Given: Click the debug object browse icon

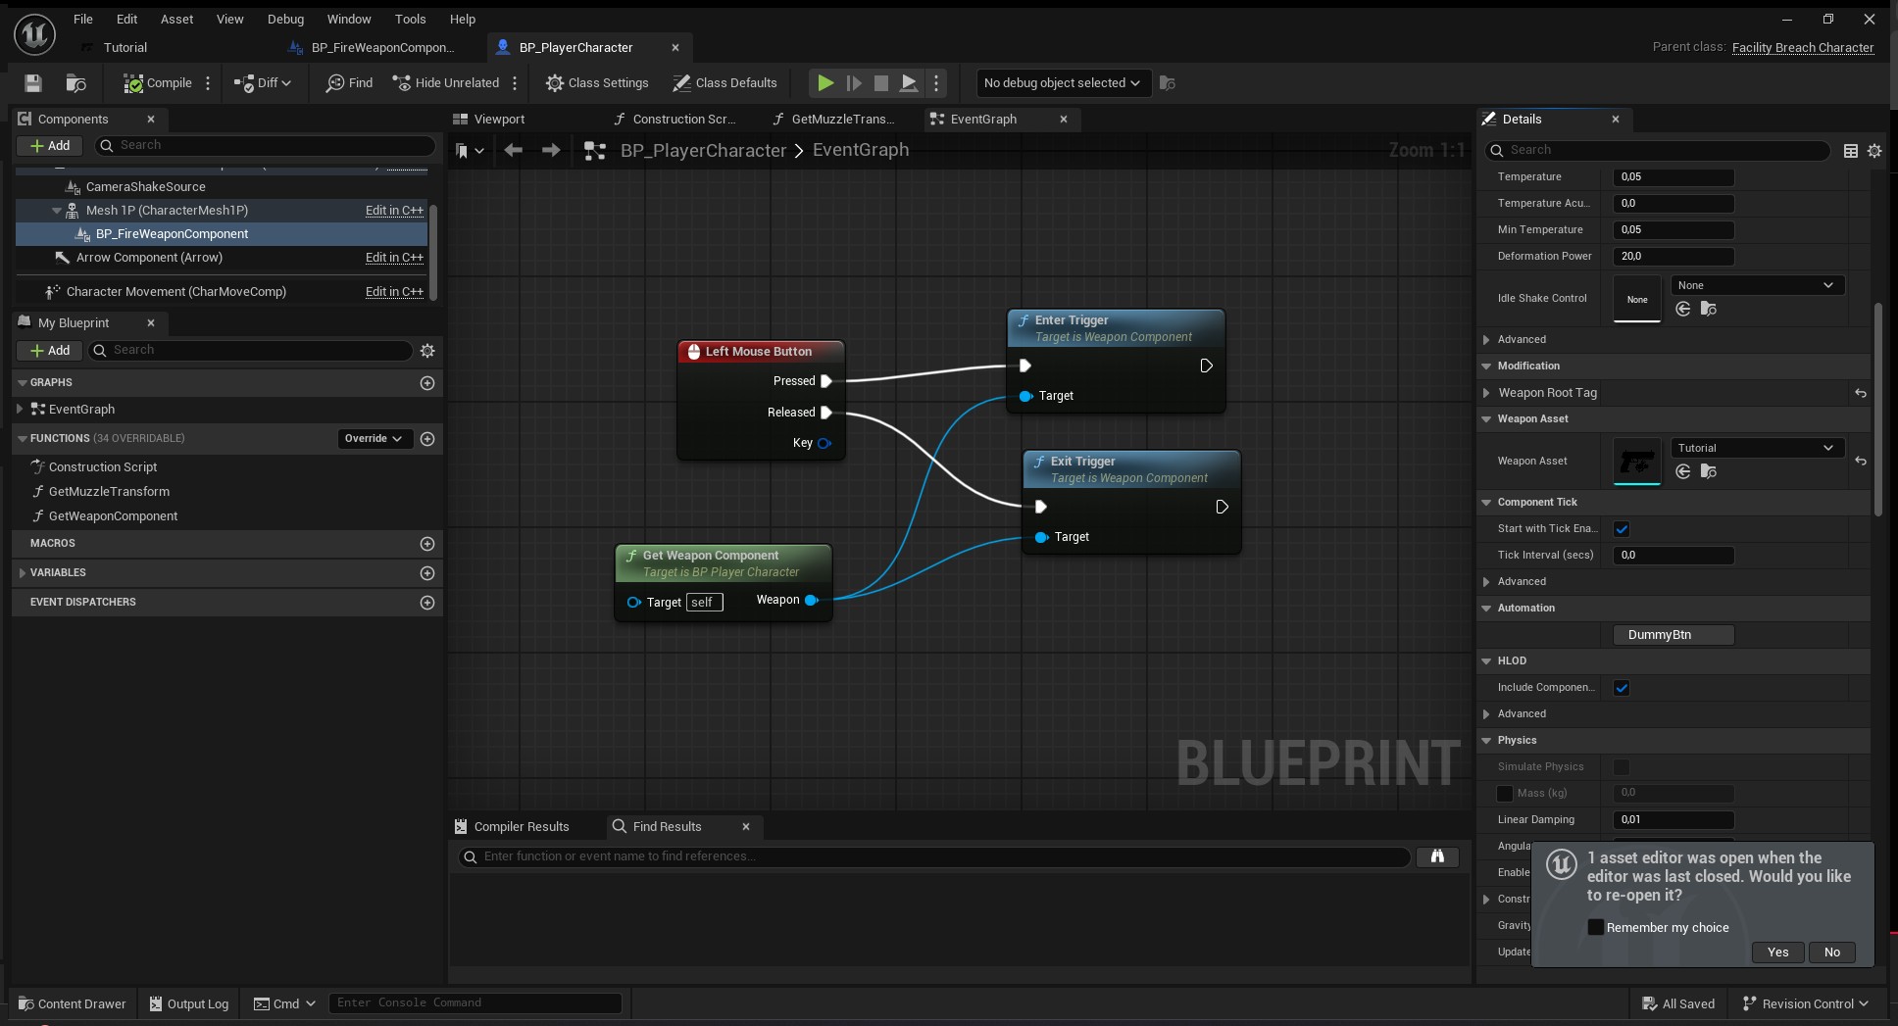Looking at the screenshot, I should click(1167, 83).
